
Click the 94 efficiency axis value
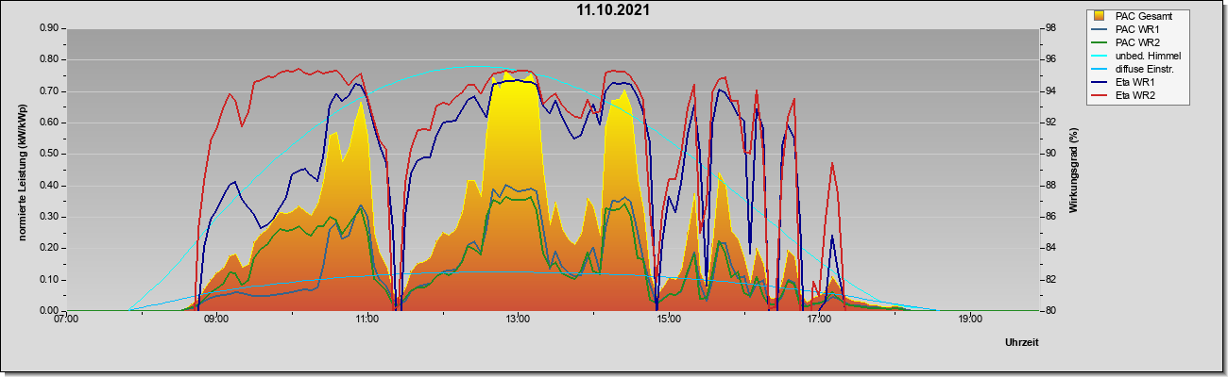(1049, 91)
